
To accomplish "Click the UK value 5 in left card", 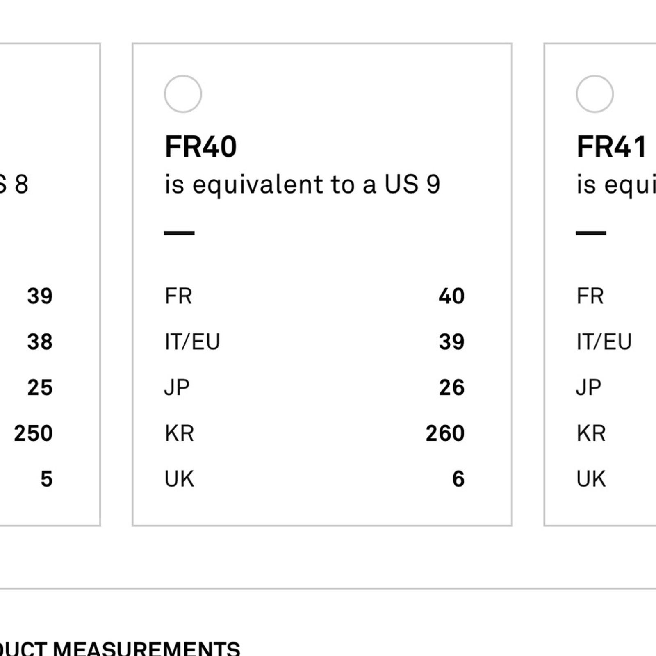I will point(47,479).
